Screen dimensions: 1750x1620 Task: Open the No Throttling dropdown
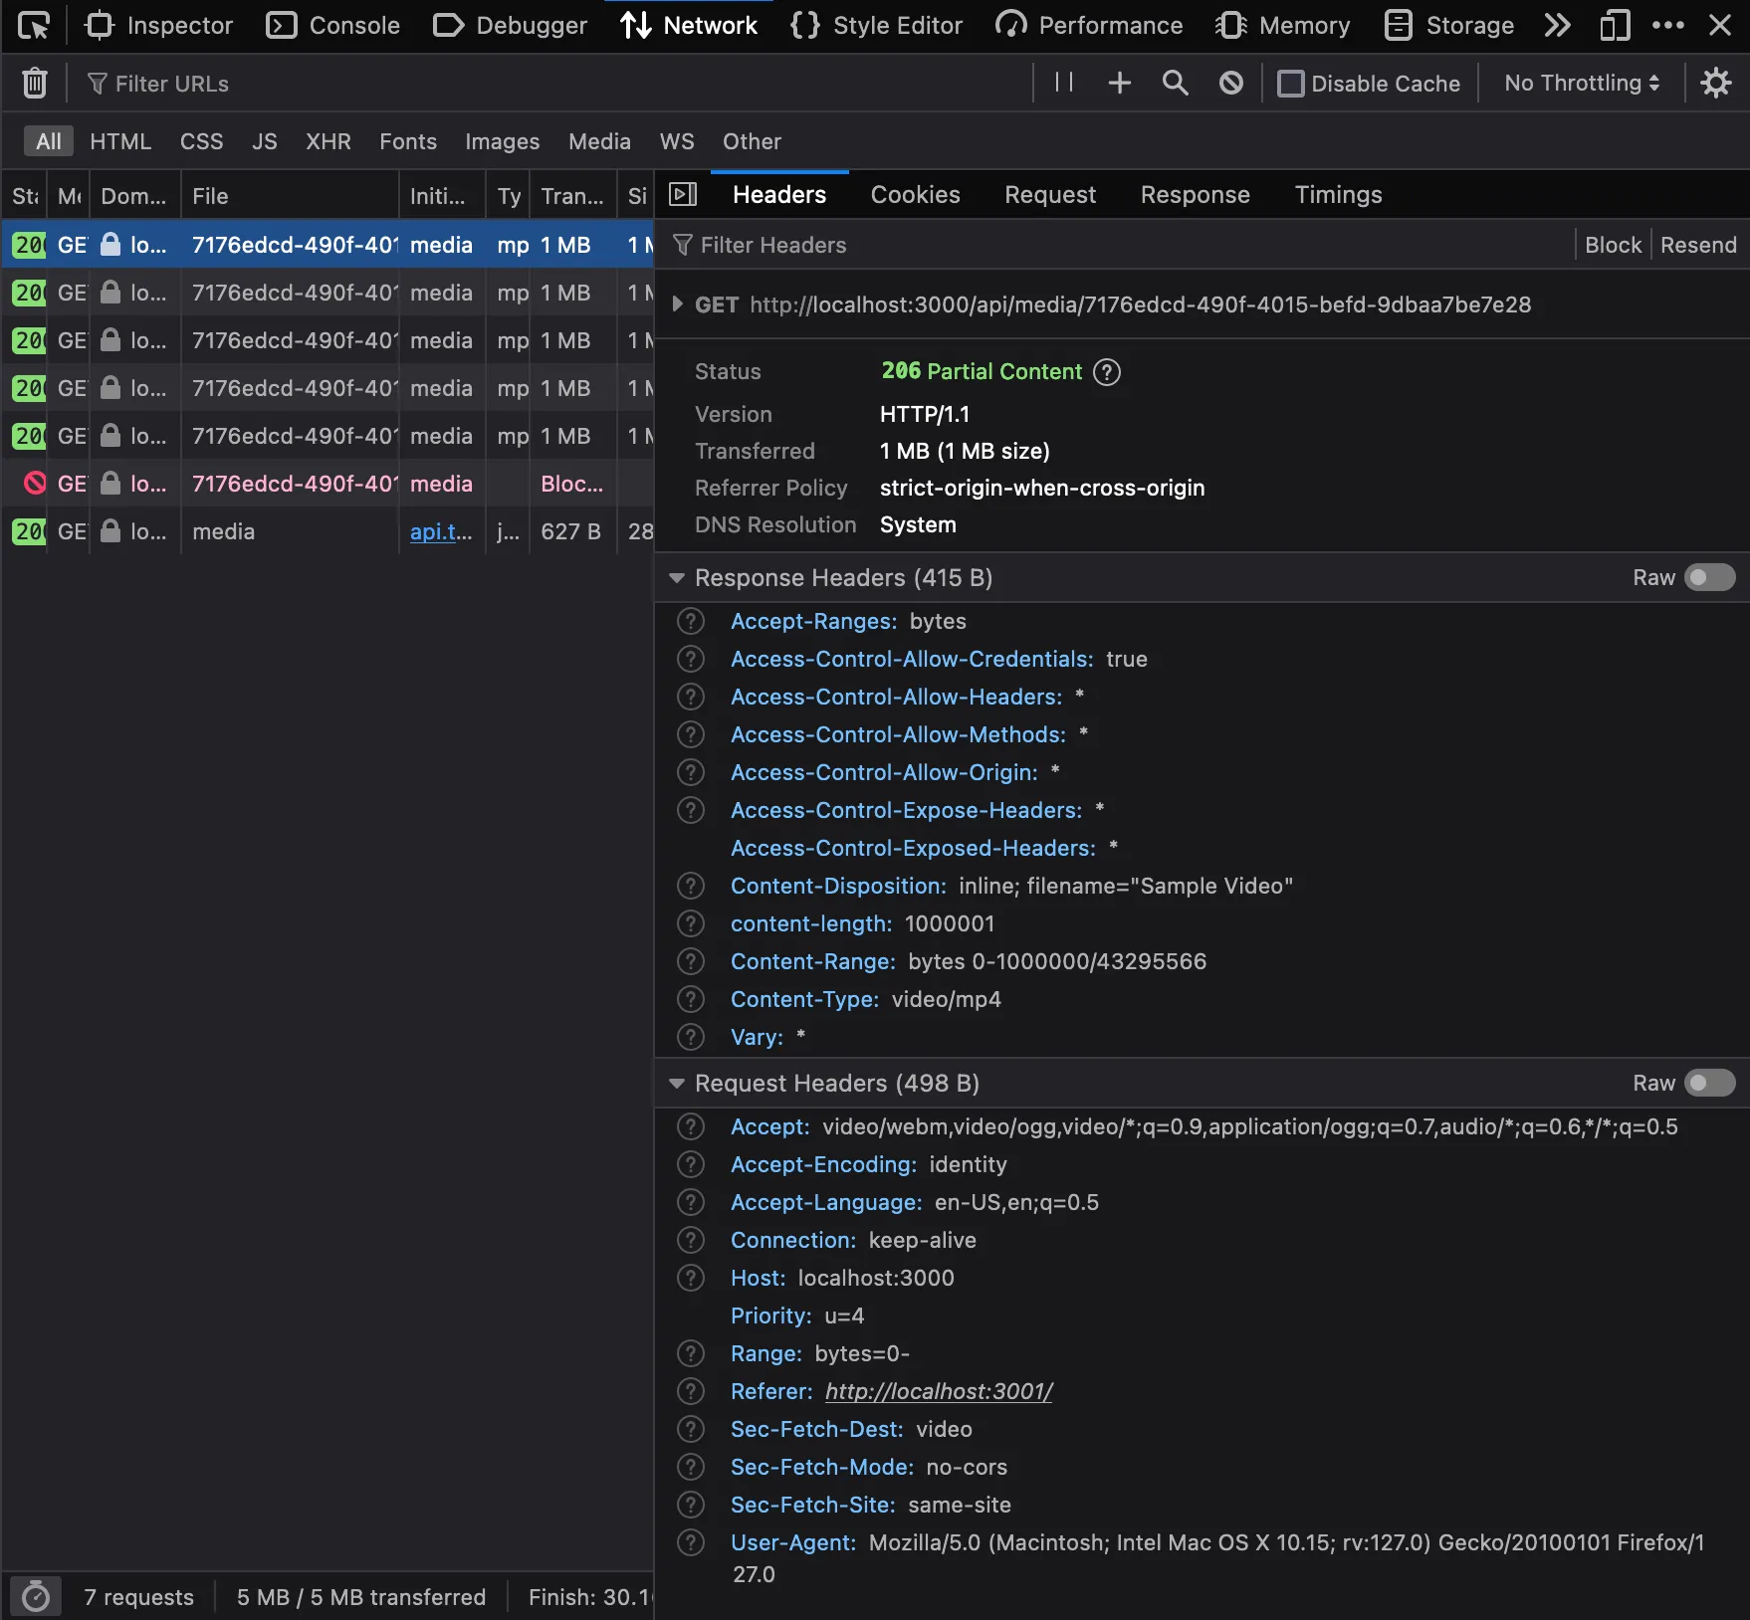1581,84
